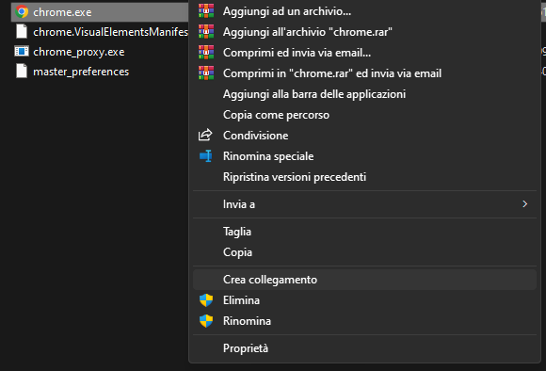Screen dimensions: 546x371
Task: Click the chrome_proxy.exe application icon
Action: tap(22, 52)
